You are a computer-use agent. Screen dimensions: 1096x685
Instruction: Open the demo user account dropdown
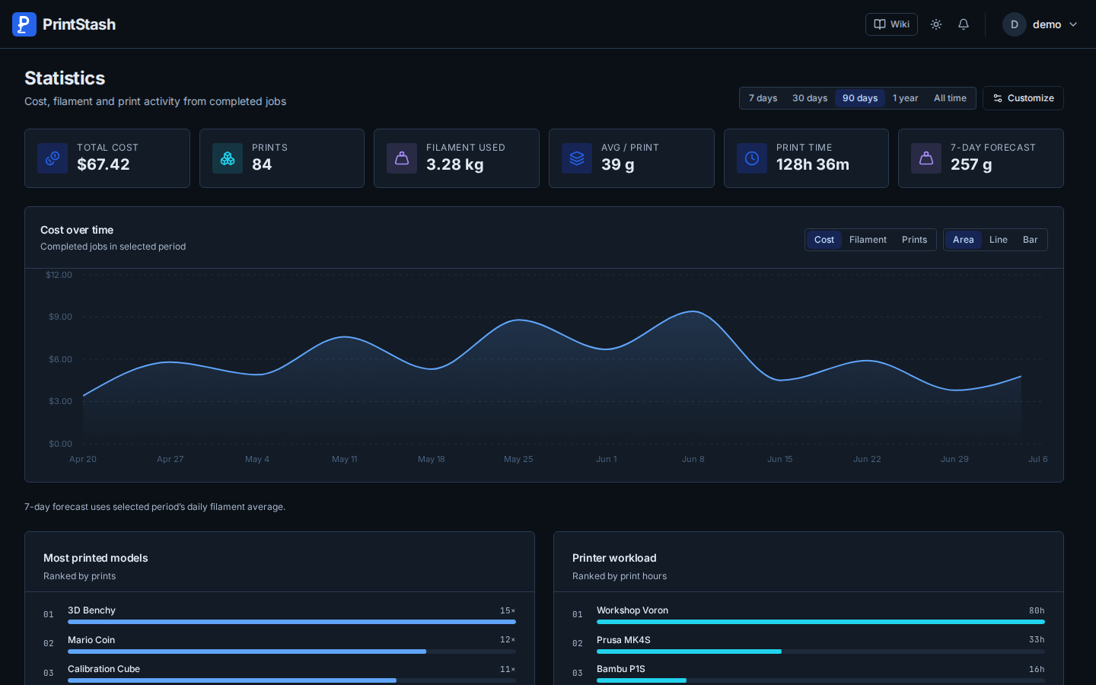click(1040, 24)
